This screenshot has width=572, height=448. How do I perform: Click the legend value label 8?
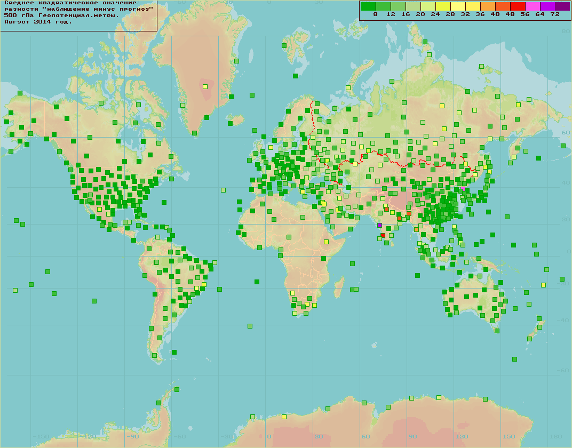point(376,14)
